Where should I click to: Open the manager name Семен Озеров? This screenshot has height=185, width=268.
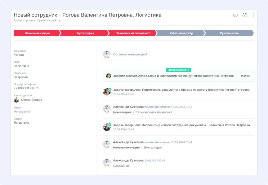[32, 100]
